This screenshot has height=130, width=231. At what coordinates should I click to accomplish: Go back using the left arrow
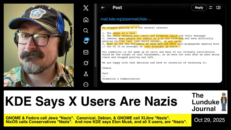(103, 8)
